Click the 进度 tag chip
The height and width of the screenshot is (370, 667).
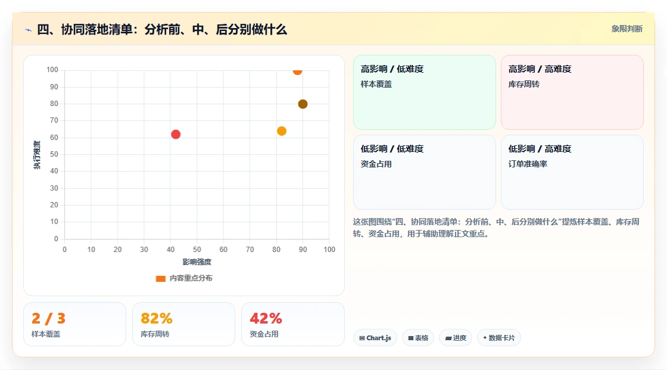456,338
